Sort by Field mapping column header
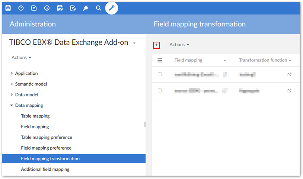 tap(188, 60)
